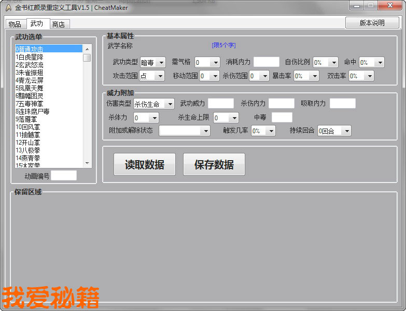Click the skill list scrollbar down arrow

(x=87, y=163)
